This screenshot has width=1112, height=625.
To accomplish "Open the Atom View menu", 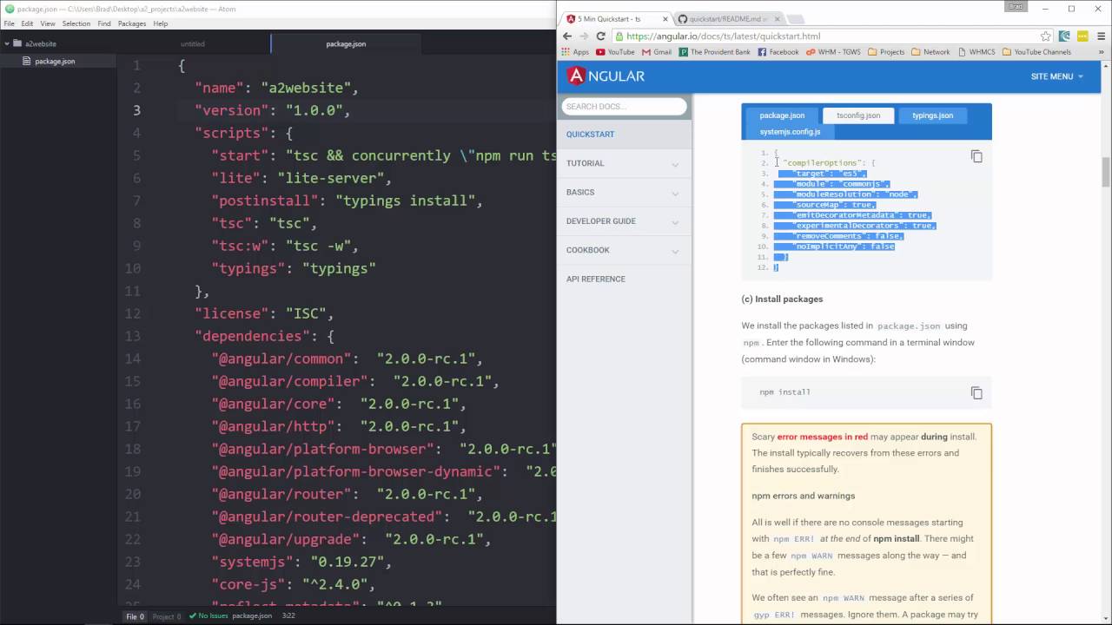I will 48,23.
